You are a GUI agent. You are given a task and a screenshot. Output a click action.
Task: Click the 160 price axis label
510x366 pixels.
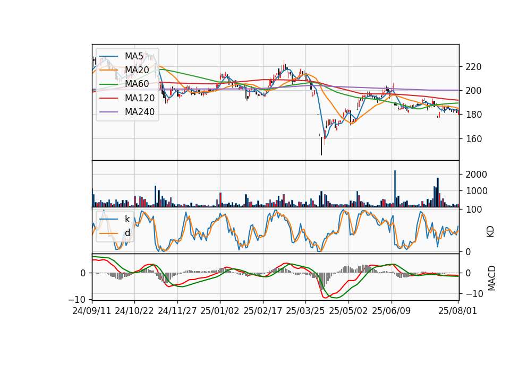473,138
